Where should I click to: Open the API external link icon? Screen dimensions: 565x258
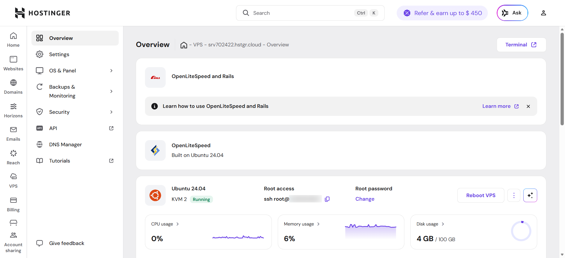[x=111, y=128]
